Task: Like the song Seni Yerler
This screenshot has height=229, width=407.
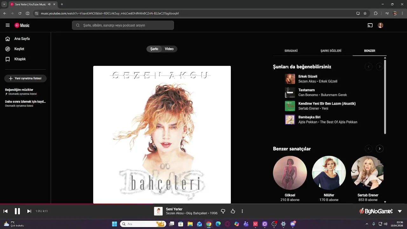Action: pos(233,211)
